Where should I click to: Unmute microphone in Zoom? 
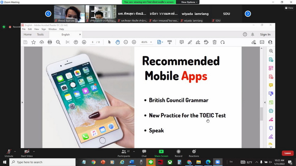click(x=9, y=153)
